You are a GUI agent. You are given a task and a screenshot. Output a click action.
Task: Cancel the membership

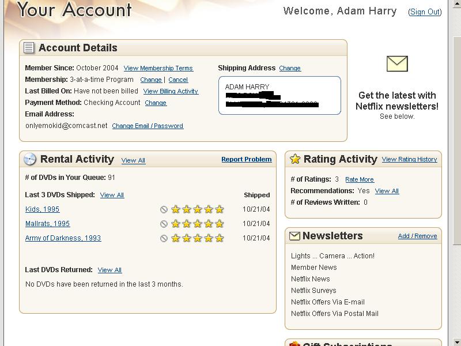coord(178,80)
